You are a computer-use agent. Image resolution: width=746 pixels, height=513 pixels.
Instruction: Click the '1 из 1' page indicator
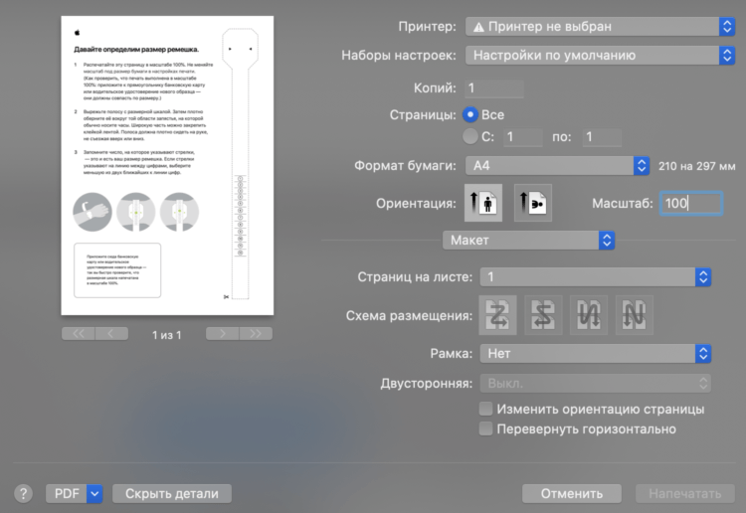click(166, 335)
